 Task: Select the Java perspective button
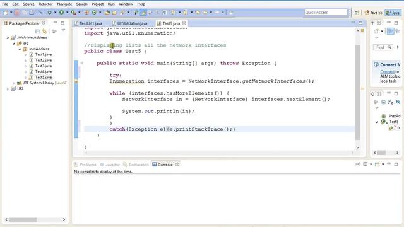pyautogui.click(x=393, y=13)
